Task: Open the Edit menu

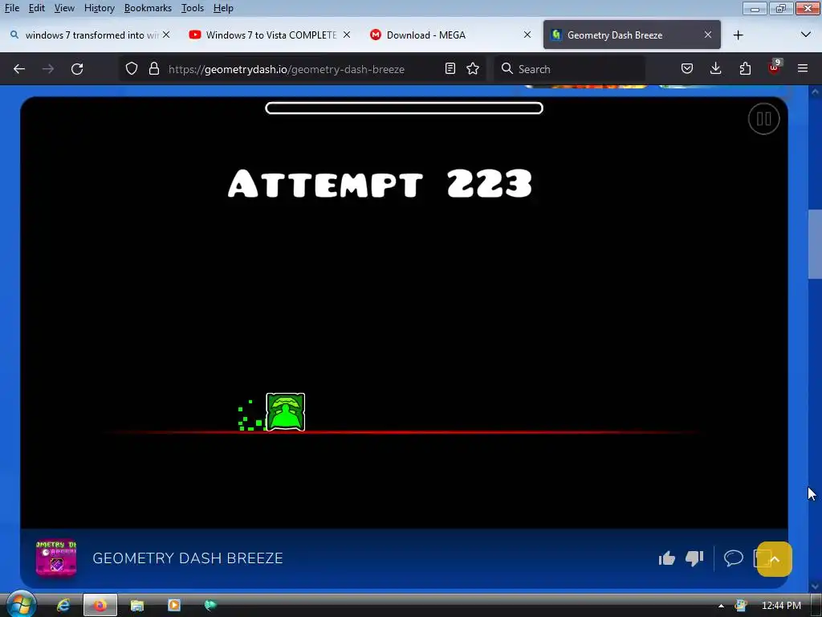Action: 36,8
